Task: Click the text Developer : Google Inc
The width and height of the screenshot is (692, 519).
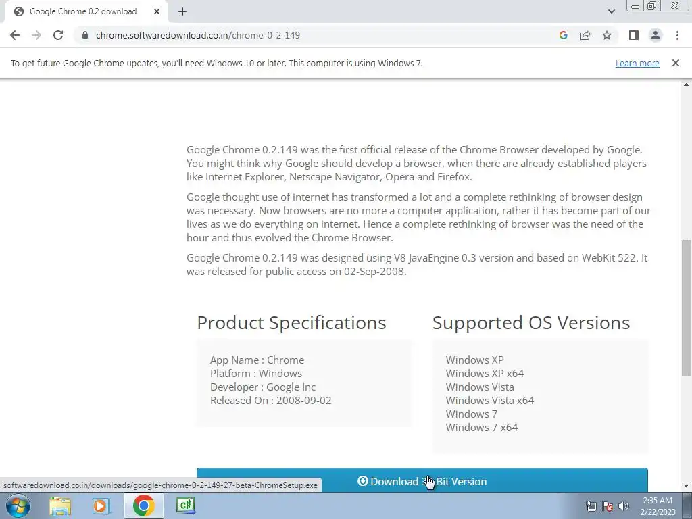Action: click(263, 387)
